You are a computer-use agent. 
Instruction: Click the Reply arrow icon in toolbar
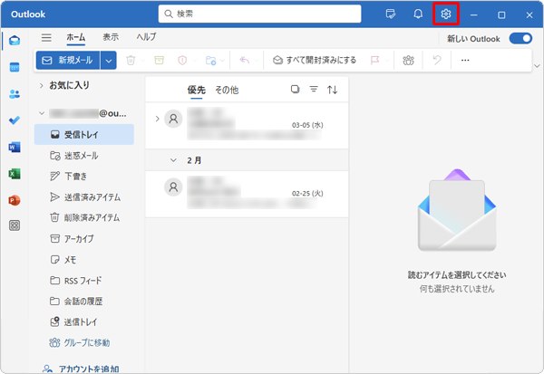(244, 61)
